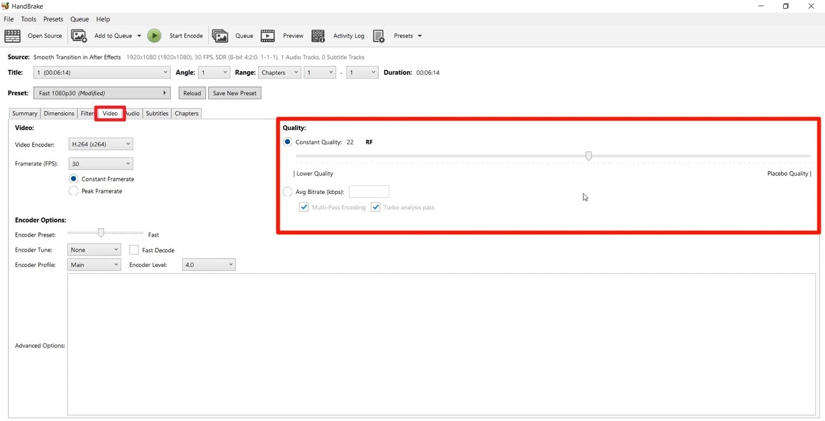This screenshot has width=825, height=421.
Task: Click the Preview icon
Action: point(268,36)
